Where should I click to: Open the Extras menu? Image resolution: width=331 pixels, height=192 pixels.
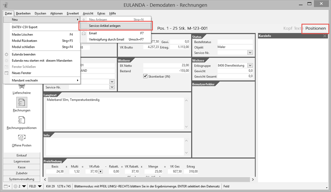pos(101,14)
